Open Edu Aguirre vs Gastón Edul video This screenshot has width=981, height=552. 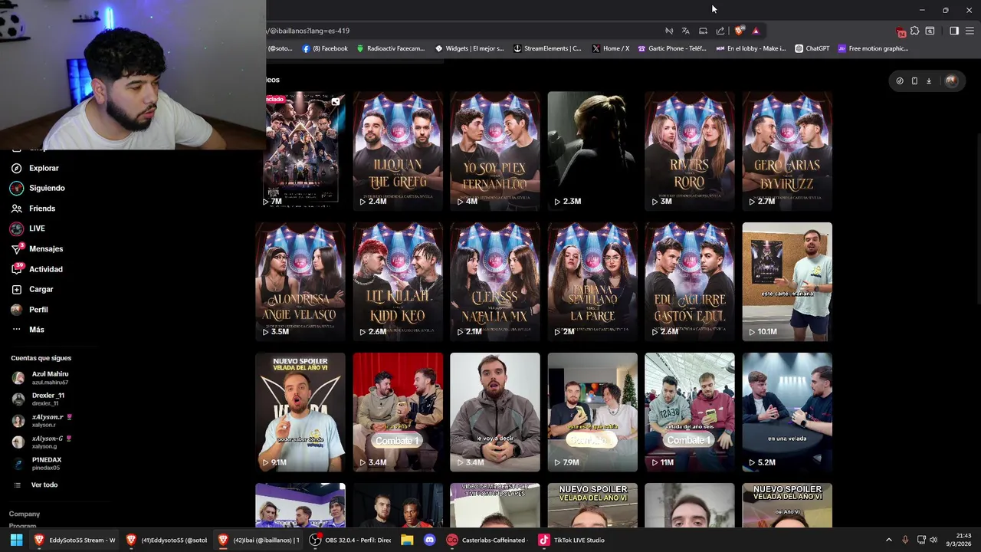690,281
